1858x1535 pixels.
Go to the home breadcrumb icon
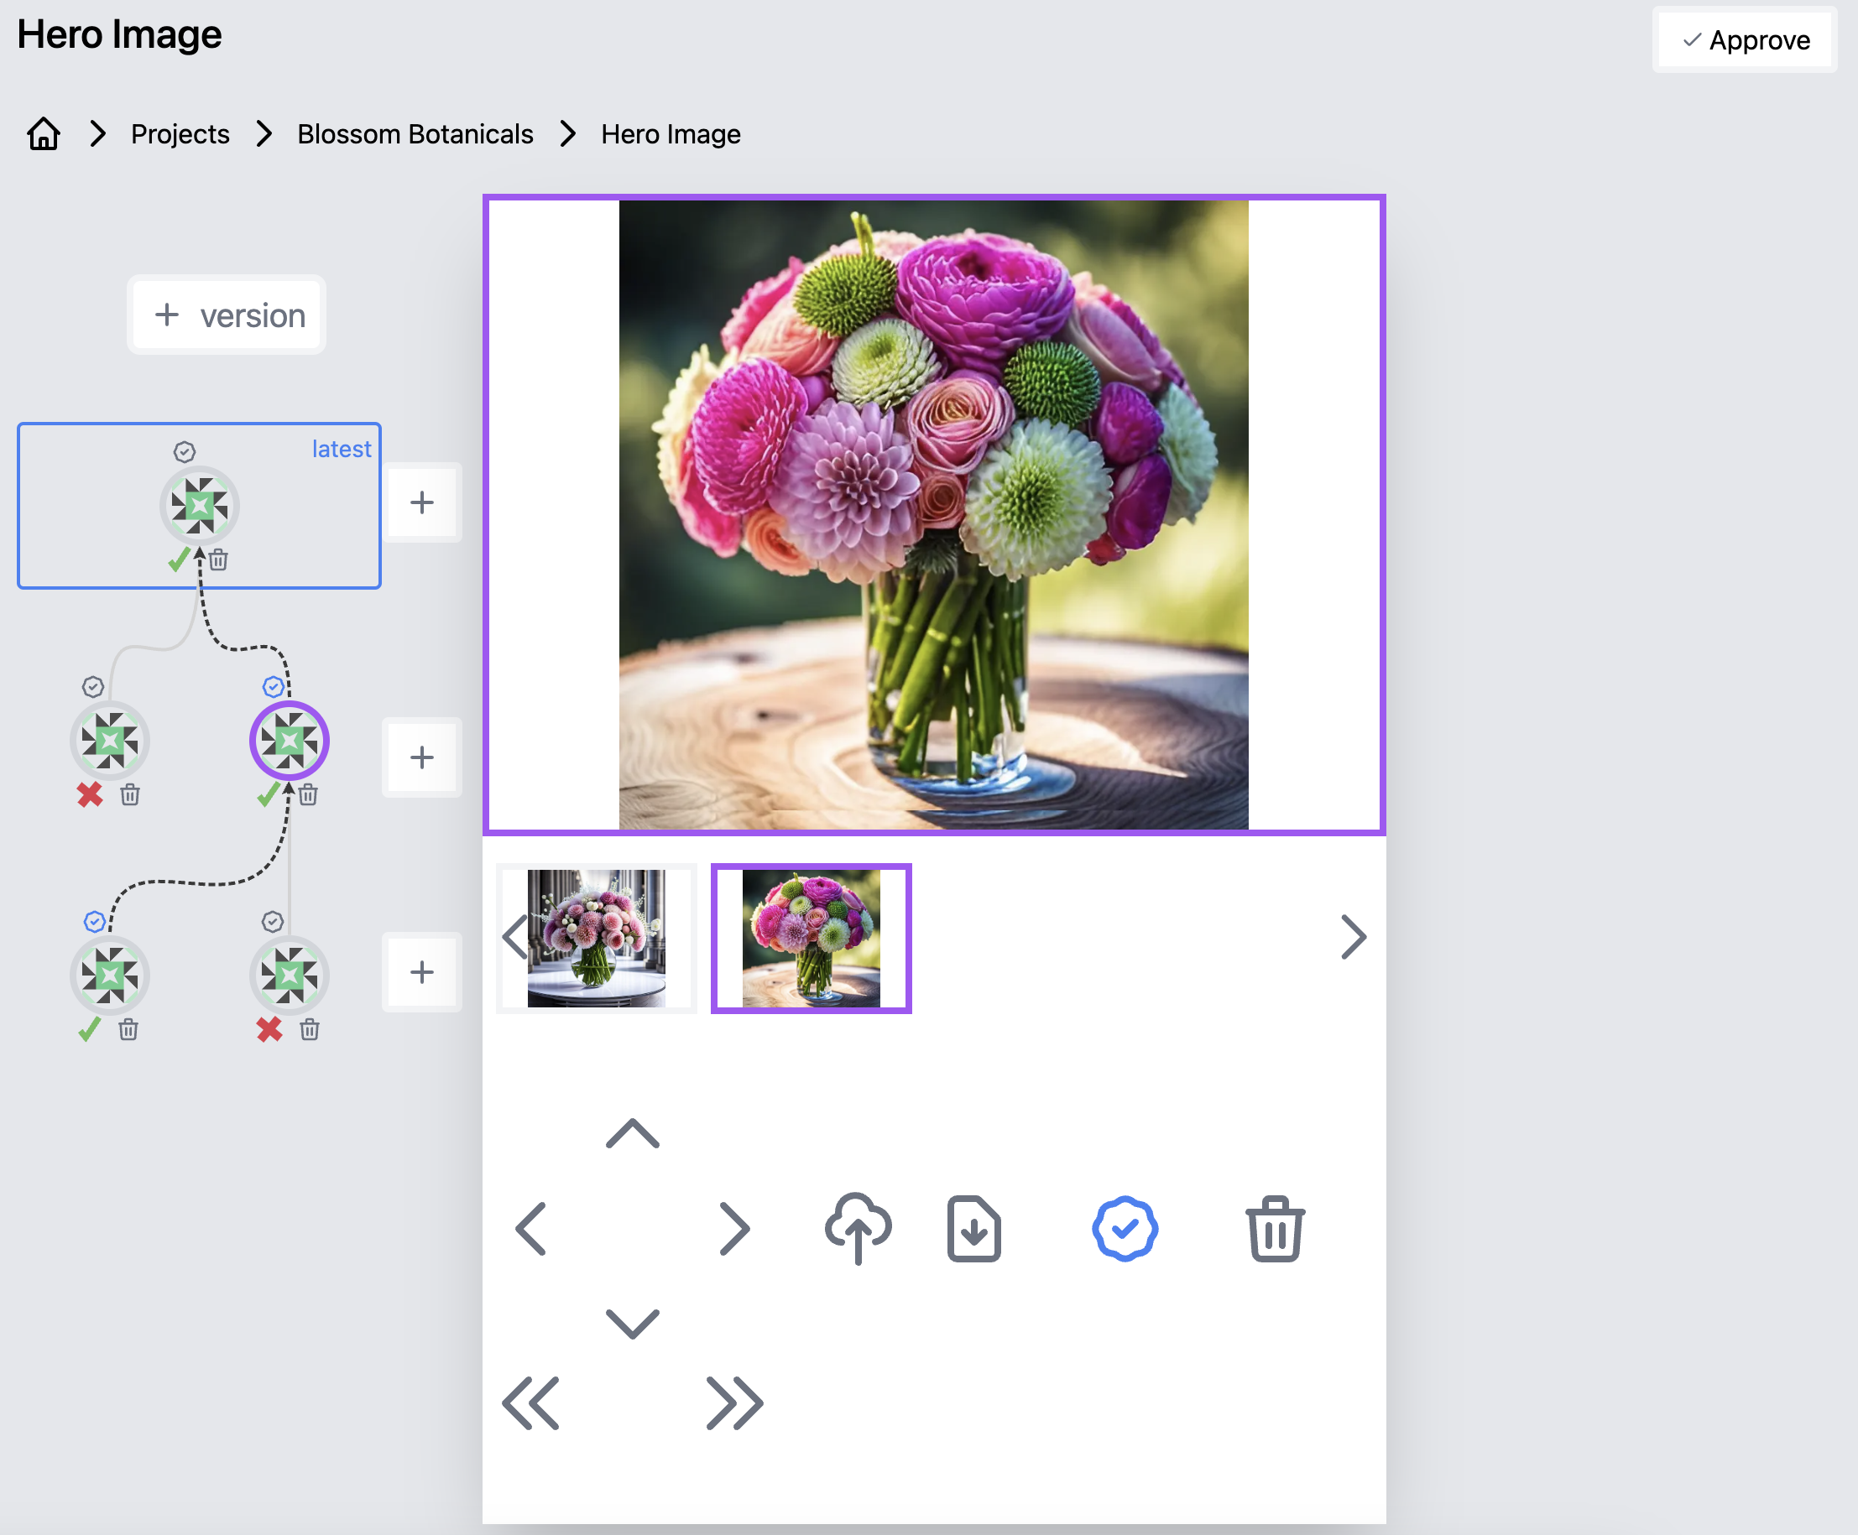[44, 134]
